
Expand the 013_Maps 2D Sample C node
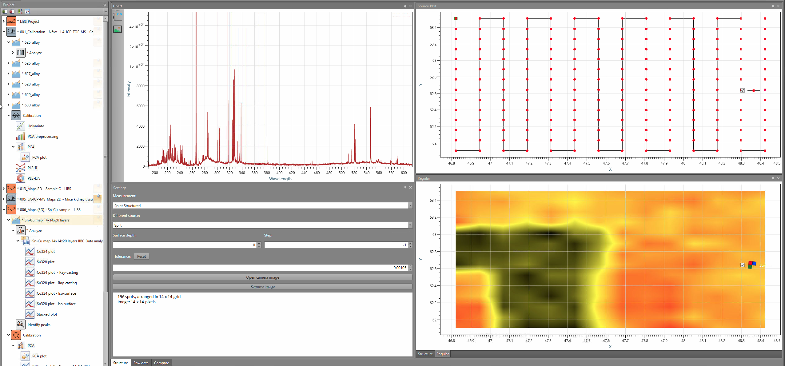[4, 189]
